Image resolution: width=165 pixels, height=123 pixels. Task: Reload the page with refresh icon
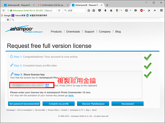pos(59,11)
